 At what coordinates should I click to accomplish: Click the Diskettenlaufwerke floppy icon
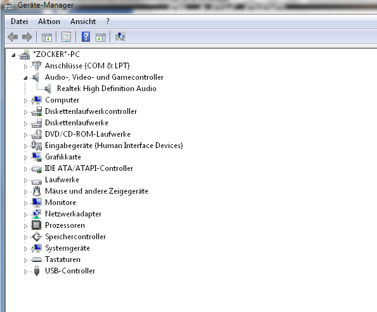pos(37,123)
